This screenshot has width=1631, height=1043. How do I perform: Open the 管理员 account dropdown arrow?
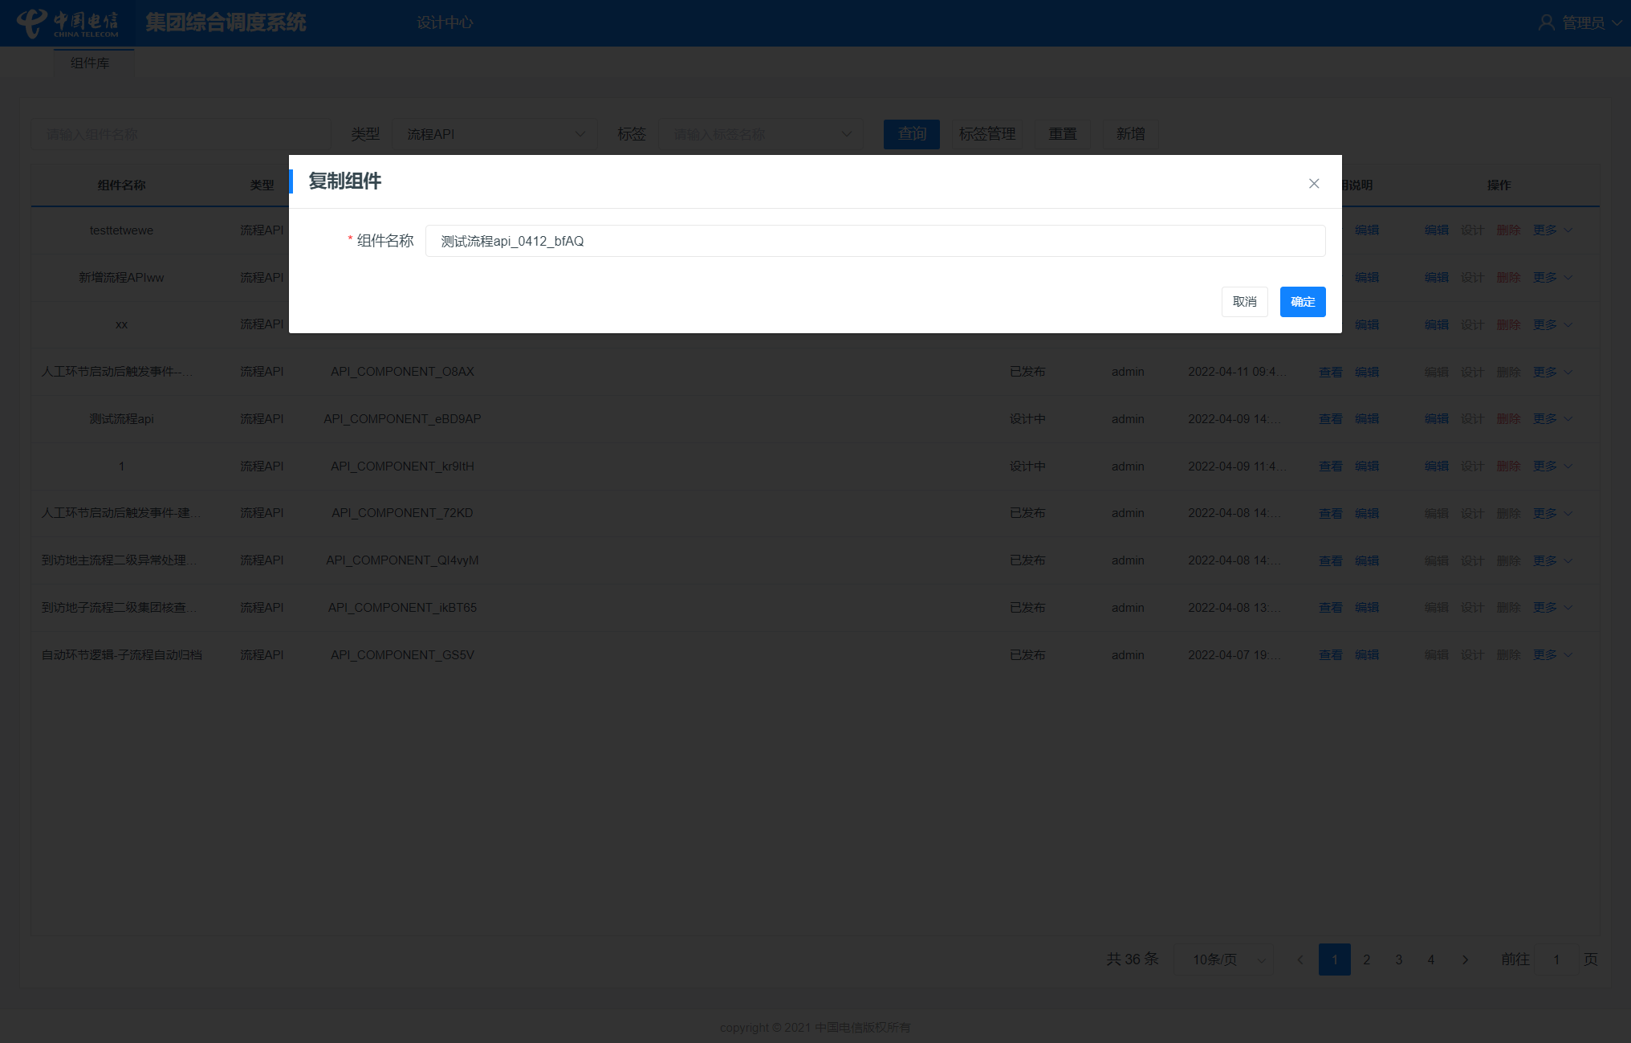pos(1617,22)
